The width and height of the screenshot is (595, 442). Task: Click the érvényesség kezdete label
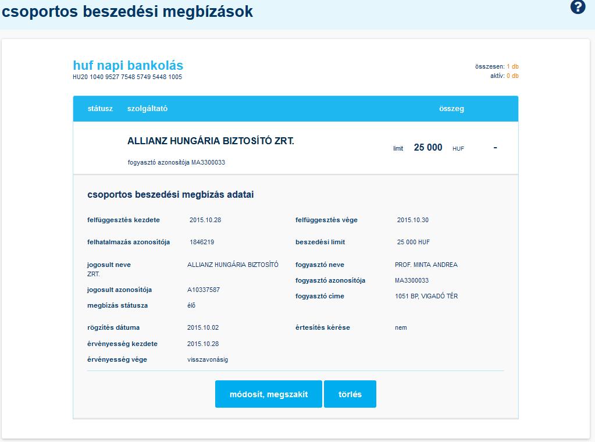(122, 344)
